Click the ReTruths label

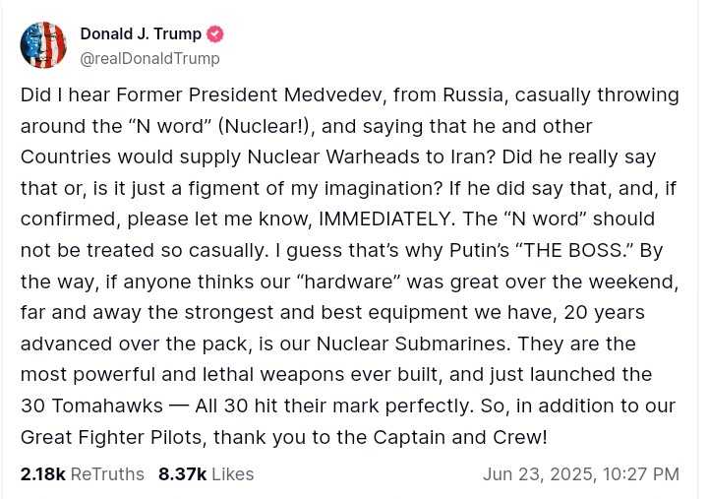107,474
